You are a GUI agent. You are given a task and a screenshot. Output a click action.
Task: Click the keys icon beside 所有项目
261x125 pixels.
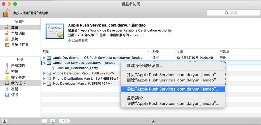[x=7, y=66]
